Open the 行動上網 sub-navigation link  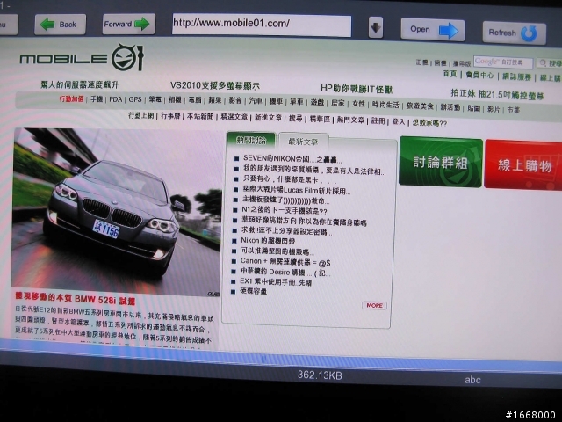click(140, 115)
